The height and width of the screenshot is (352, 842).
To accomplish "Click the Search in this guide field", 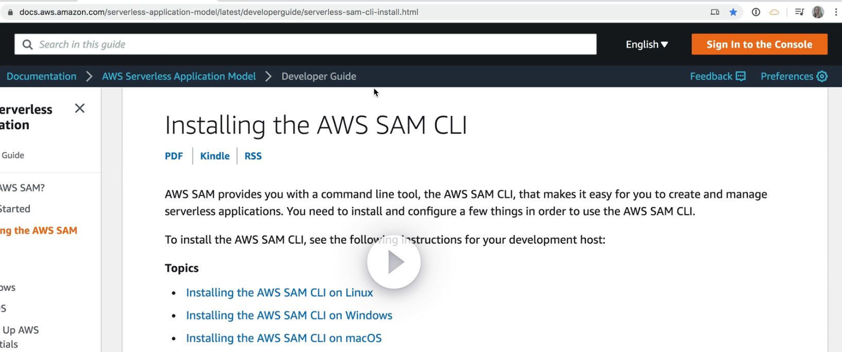I will pos(309,44).
